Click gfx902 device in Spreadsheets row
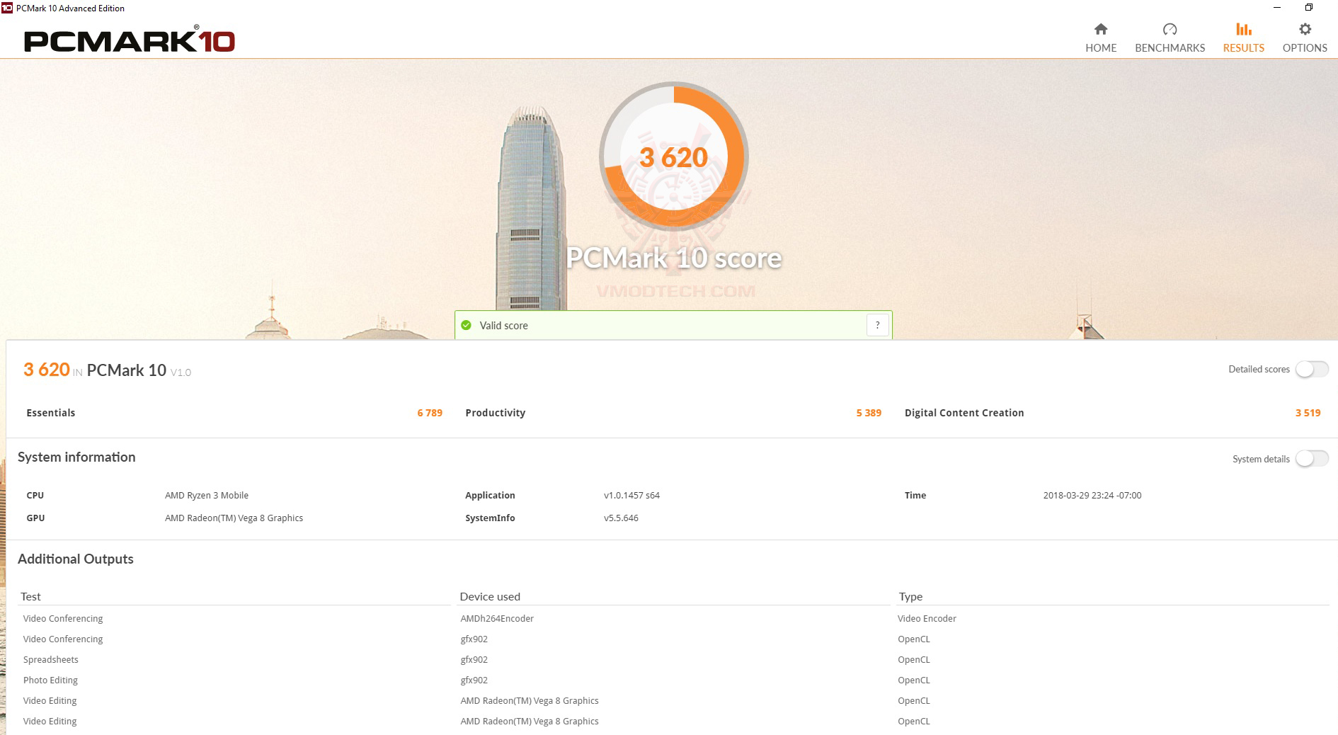This screenshot has width=1338, height=735. pos(474,659)
